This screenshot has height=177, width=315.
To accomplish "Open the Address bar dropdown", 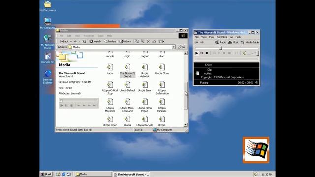I will click(174, 47).
